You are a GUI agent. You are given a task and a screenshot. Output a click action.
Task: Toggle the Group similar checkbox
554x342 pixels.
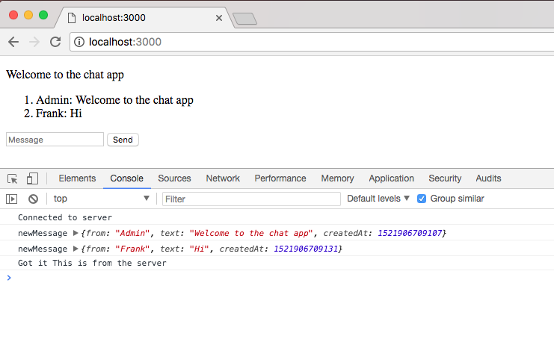(422, 199)
